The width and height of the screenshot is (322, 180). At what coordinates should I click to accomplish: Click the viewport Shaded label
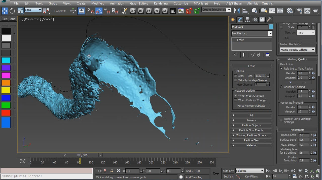point(48,19)
